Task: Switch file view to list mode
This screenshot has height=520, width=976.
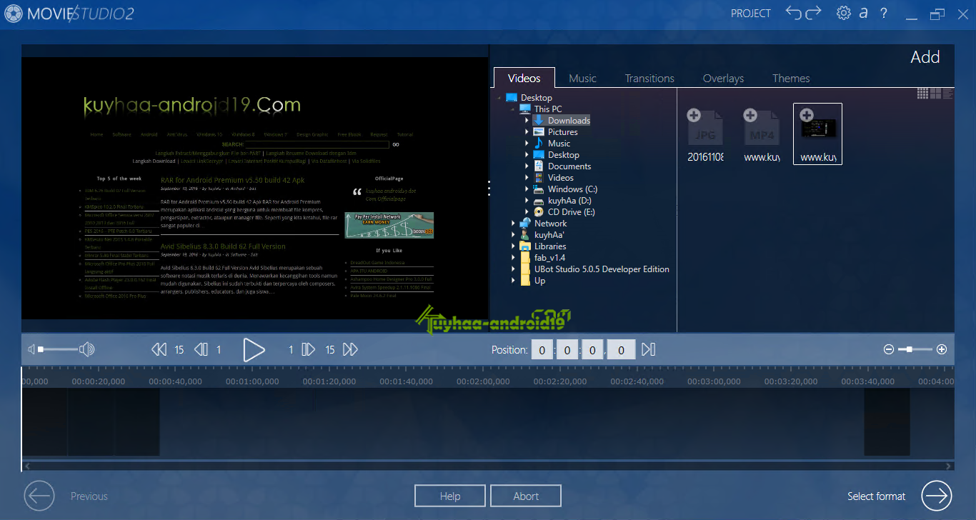Action: (947, 93)
